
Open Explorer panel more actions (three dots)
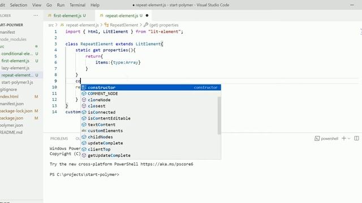click(36, 15)
